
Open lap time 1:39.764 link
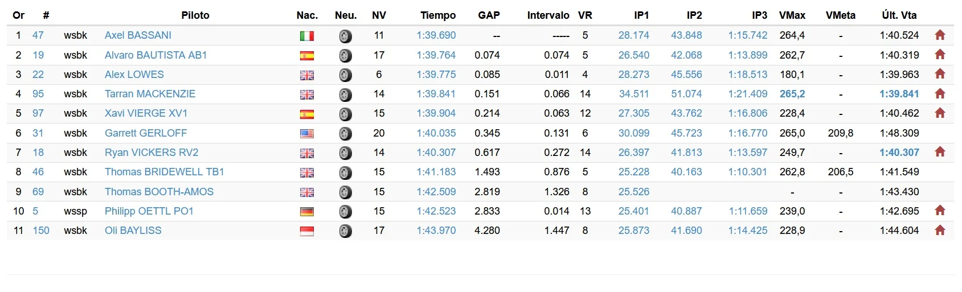click(436, 55)
